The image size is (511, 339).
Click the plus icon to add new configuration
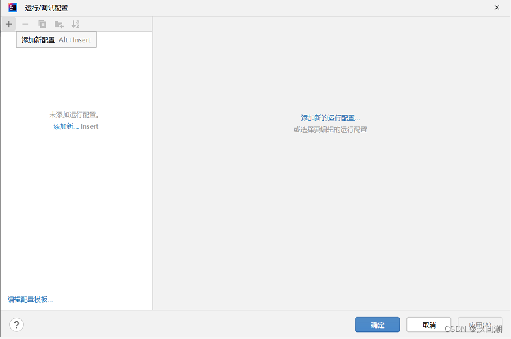pos(9,24)
